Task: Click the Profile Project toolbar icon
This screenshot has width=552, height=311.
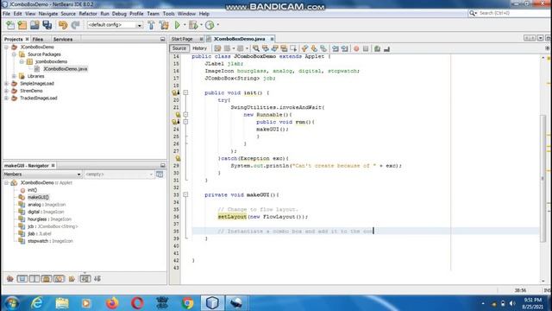Action: 210,25
